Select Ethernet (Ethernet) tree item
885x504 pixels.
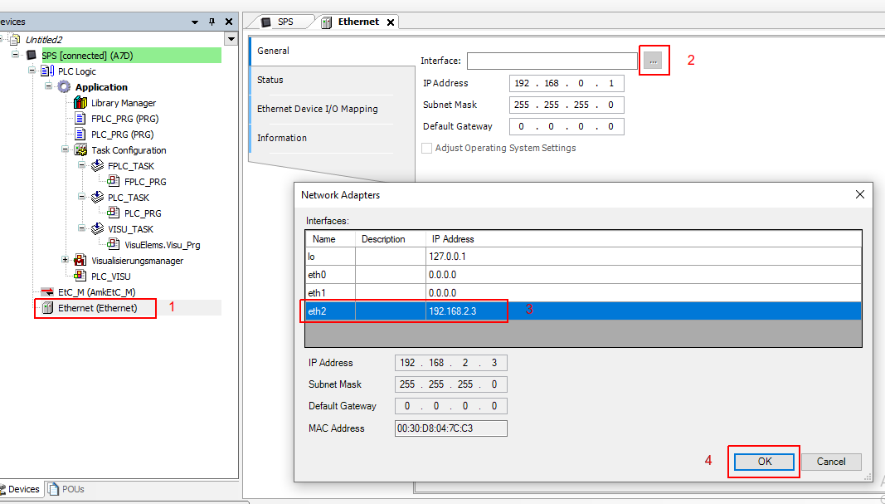[98, 308]
